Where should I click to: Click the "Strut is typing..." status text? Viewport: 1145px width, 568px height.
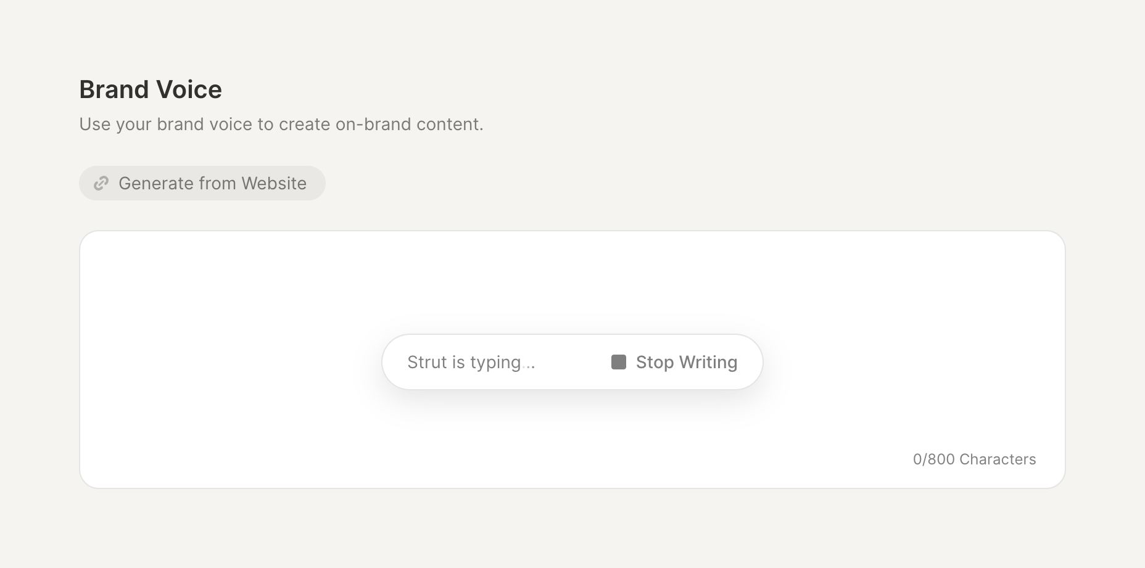(471, 362)
